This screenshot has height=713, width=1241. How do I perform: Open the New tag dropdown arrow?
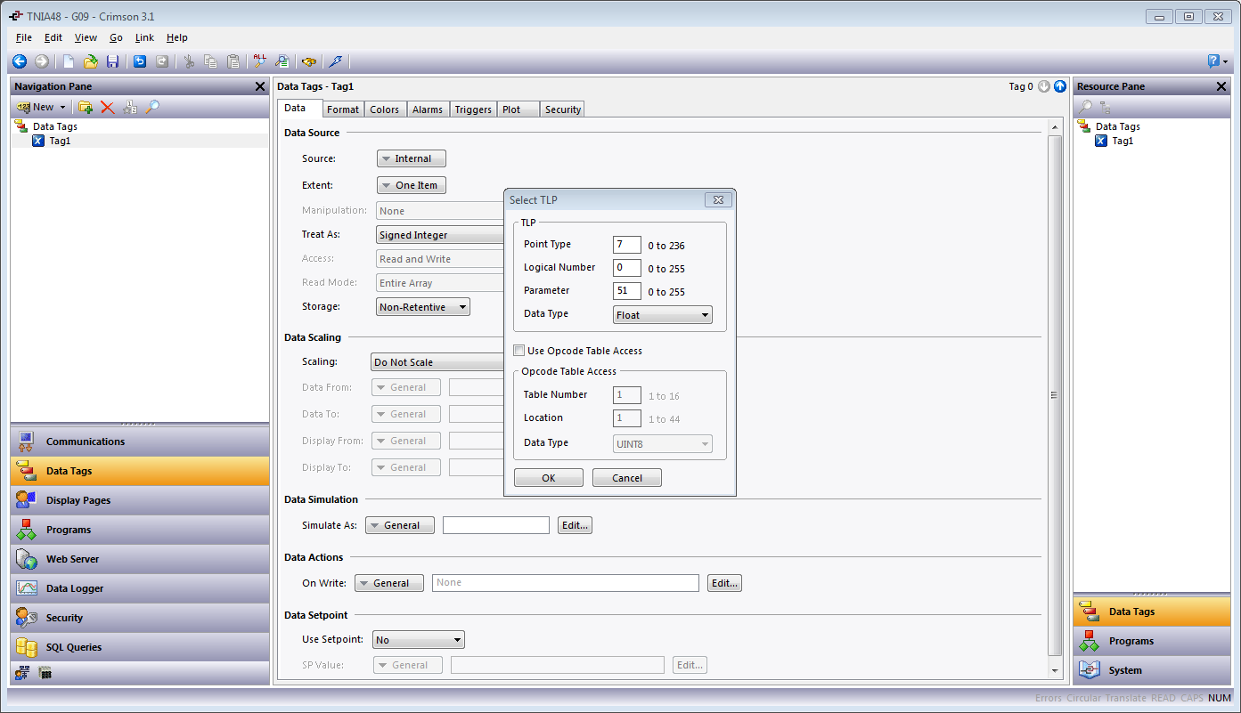(62, 107)
